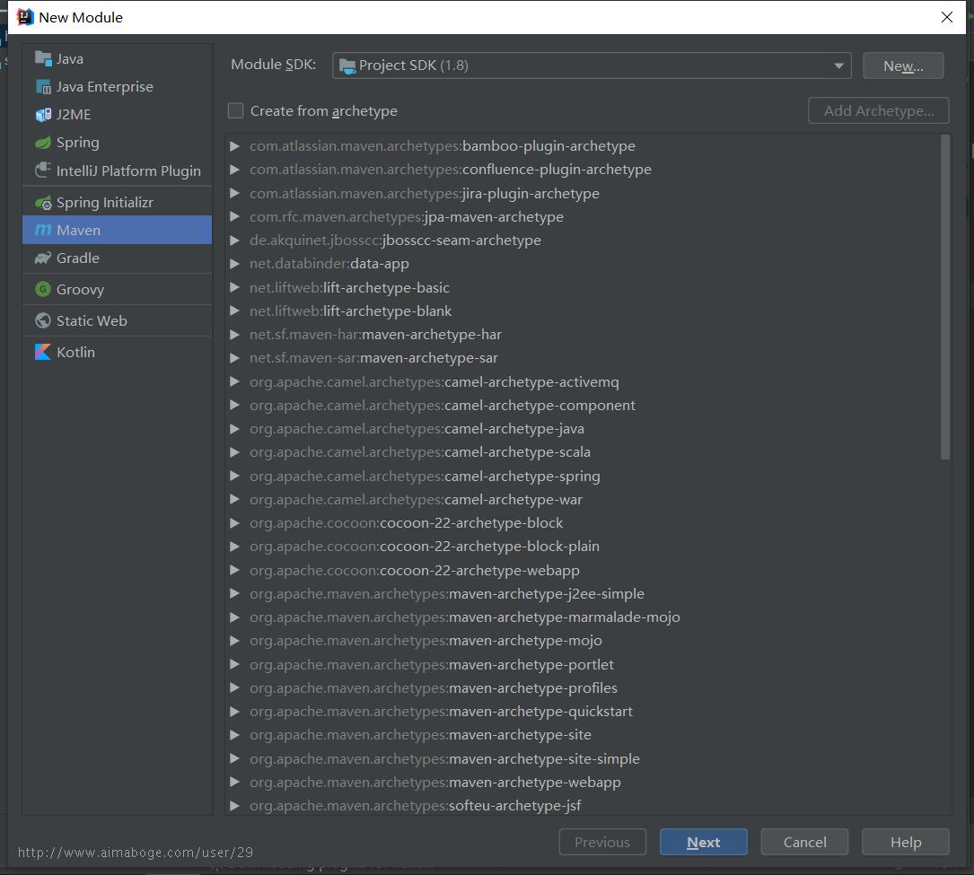Expand lift-archetype-basic entry
This screenshot has width=974, height=875.
[x=234, y=287]
